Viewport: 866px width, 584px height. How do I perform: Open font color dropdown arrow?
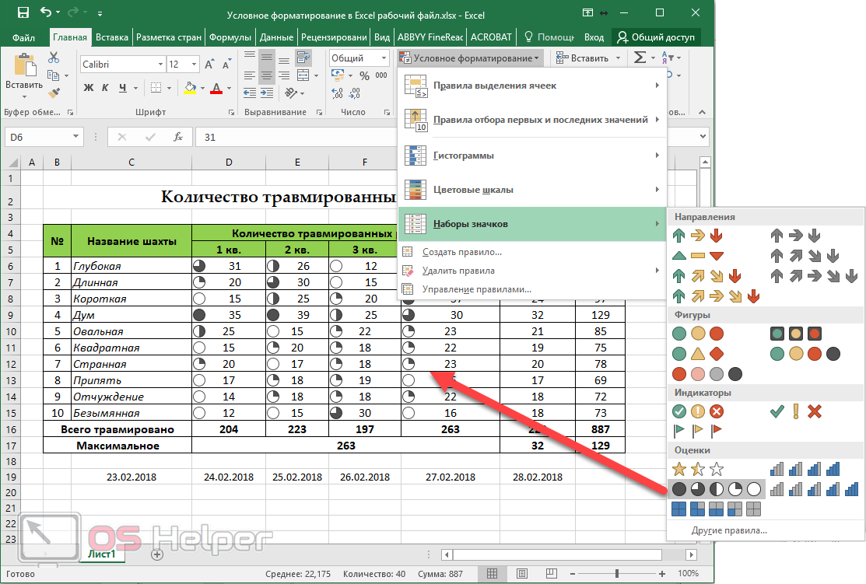230,88
